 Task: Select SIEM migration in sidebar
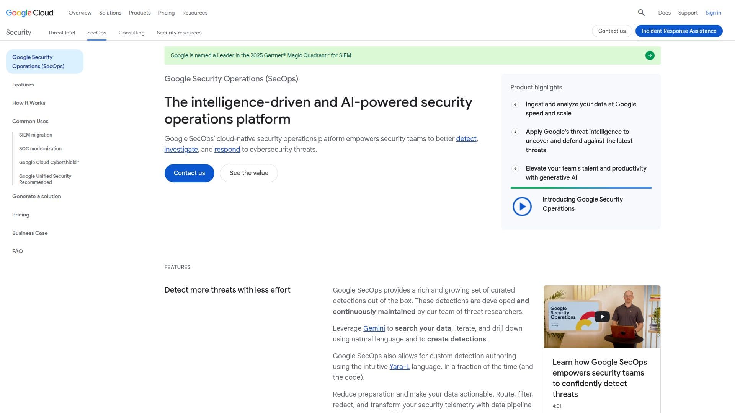pos(36,135)
